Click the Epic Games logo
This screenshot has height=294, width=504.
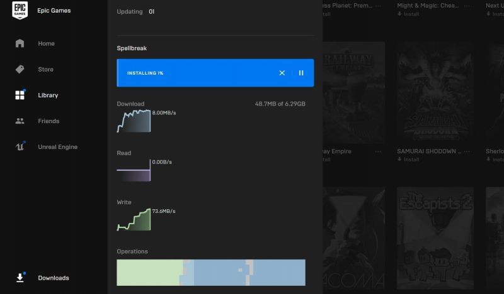coord(20,11)
